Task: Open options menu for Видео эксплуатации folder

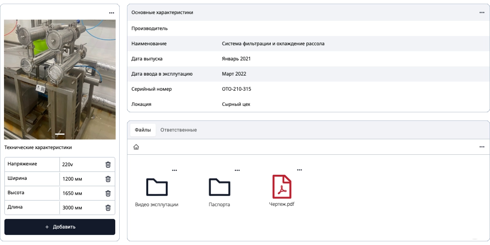Action: [x=174, y=170]
